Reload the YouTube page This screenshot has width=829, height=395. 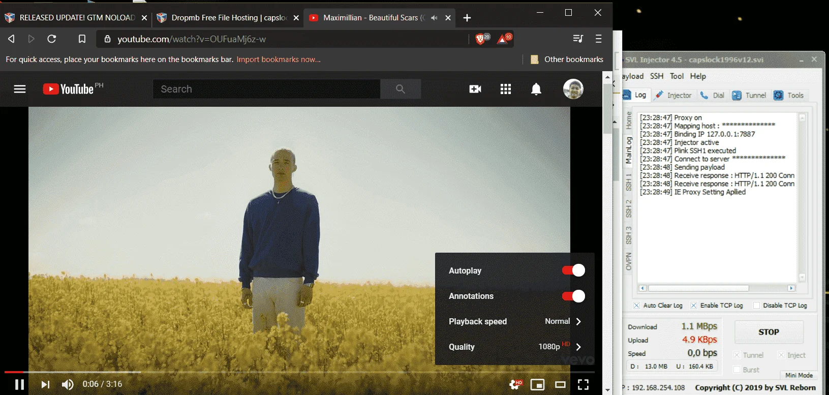[52, 39]
